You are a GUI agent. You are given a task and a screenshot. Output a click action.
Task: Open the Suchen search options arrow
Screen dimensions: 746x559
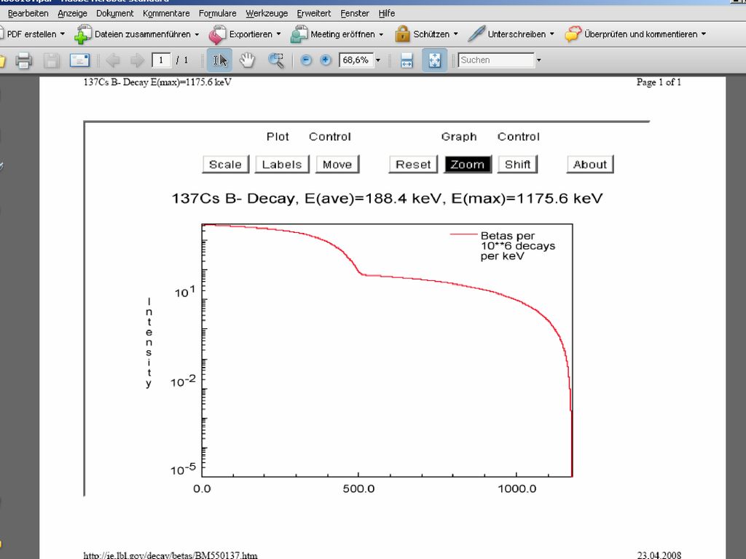coord(539,60)
